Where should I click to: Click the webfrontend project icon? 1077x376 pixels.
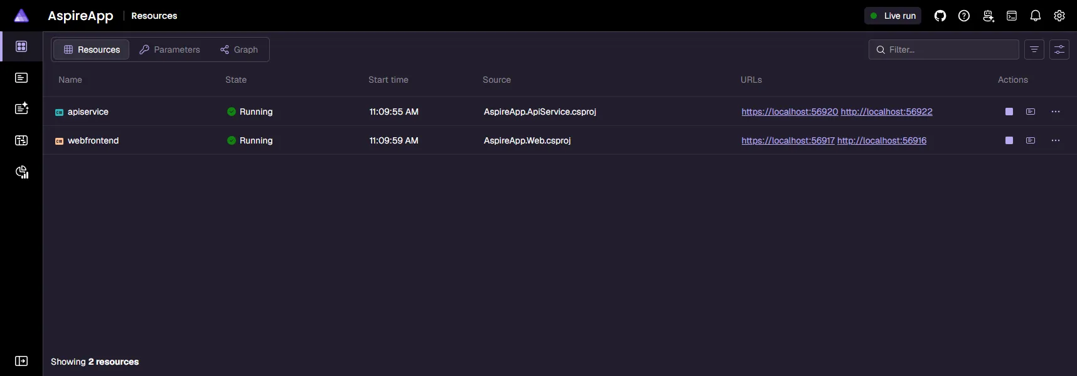[60, 141]
